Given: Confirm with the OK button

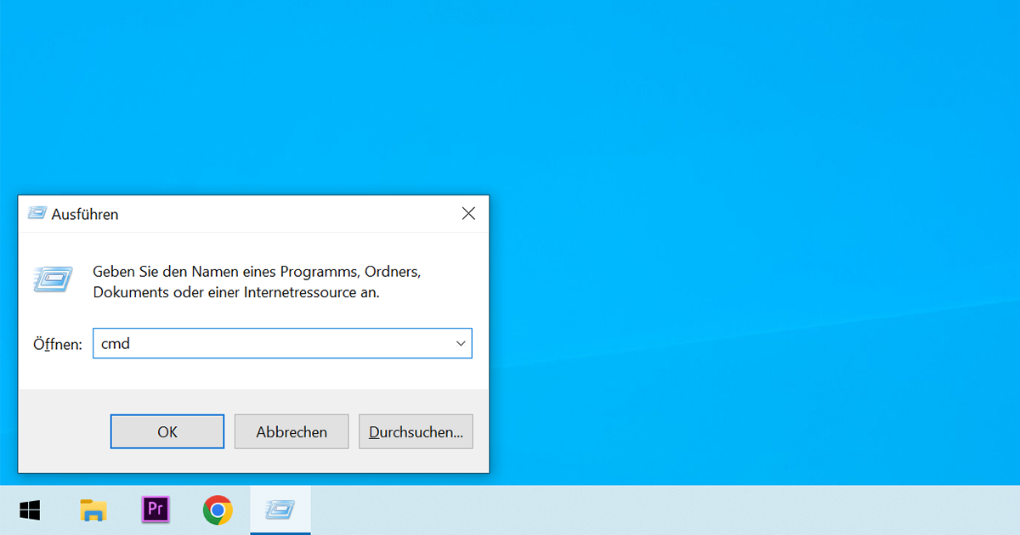Looking at the screenshot, I should [x=167, y=431].
